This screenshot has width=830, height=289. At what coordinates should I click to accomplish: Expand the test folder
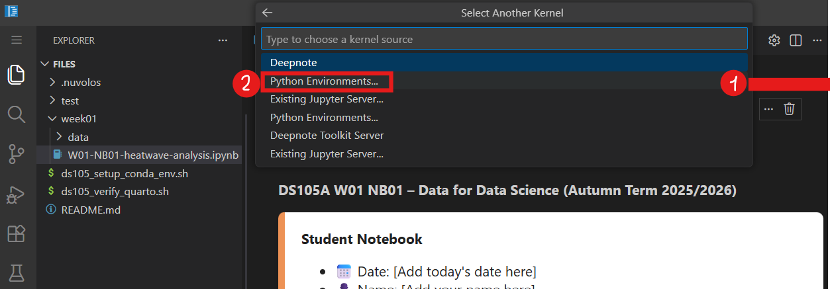[70, 101]
